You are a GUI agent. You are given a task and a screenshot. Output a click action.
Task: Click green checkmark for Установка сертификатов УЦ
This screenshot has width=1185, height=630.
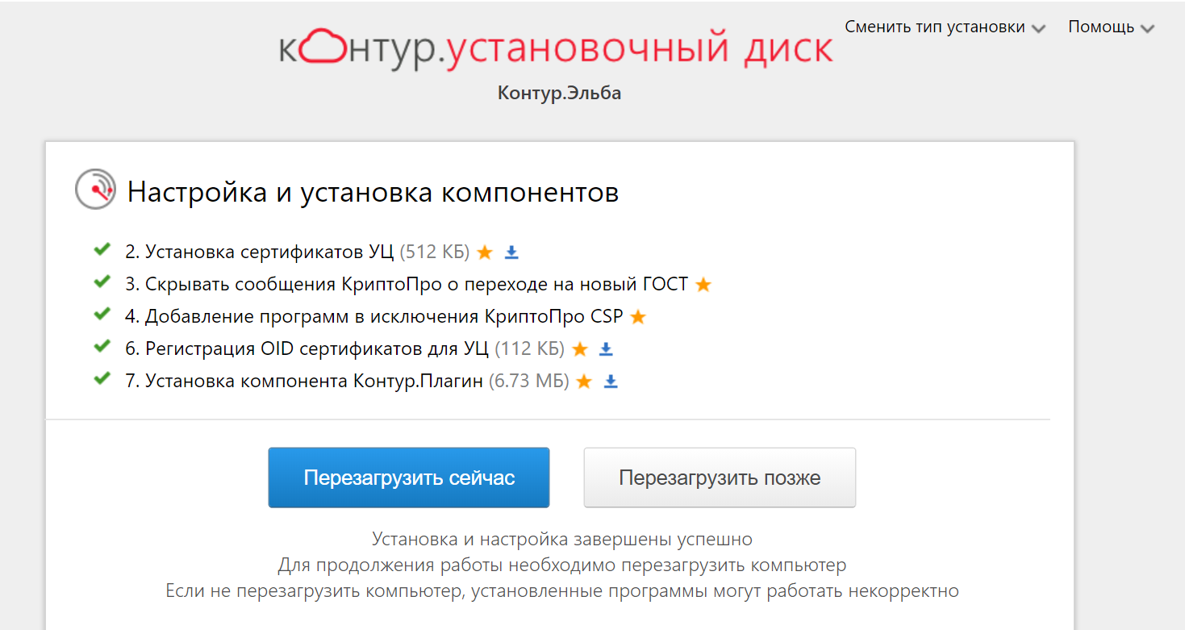(102, 250)
